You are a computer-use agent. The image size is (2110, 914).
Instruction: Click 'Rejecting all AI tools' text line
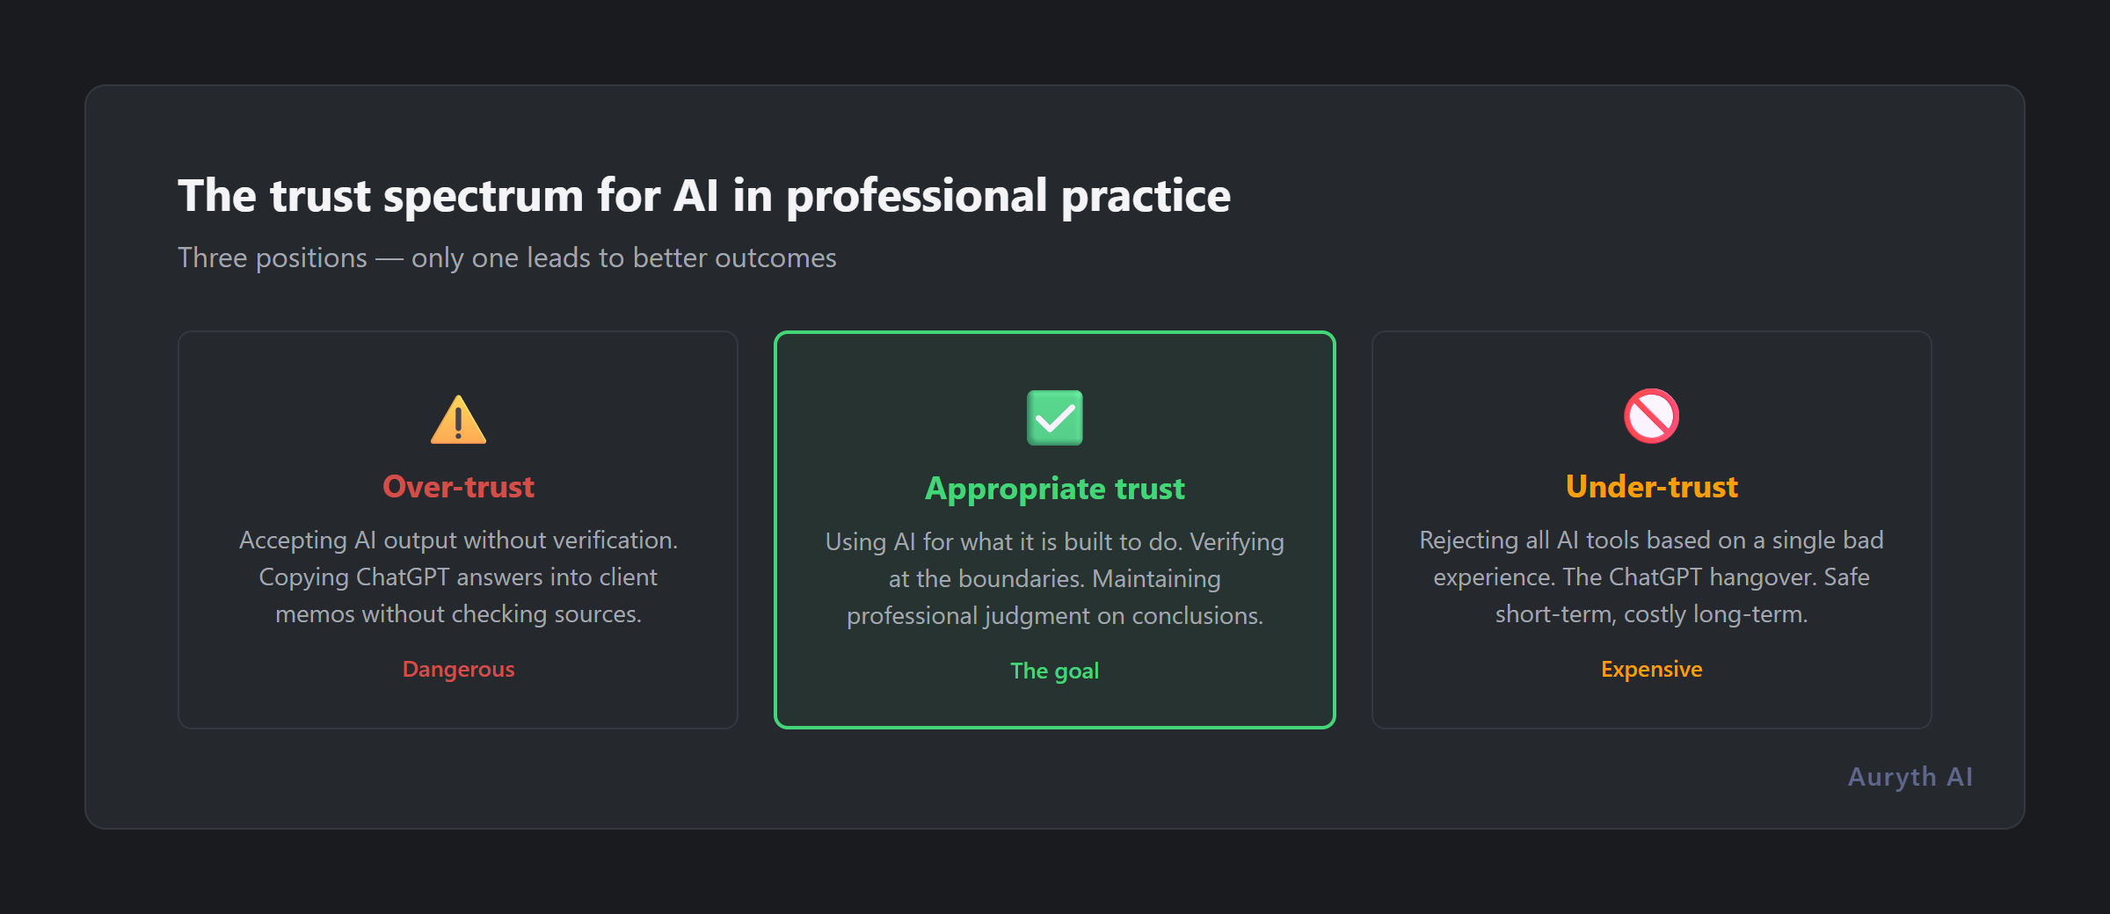click(x=1651, y=540)
